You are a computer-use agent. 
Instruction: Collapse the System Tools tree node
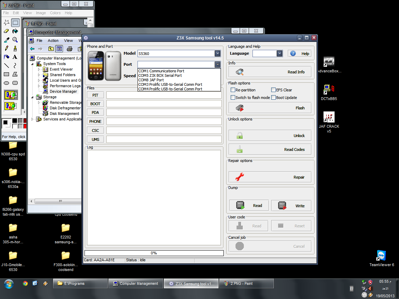coord(32,64)
